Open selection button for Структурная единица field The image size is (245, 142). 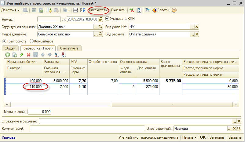[96, 27]
